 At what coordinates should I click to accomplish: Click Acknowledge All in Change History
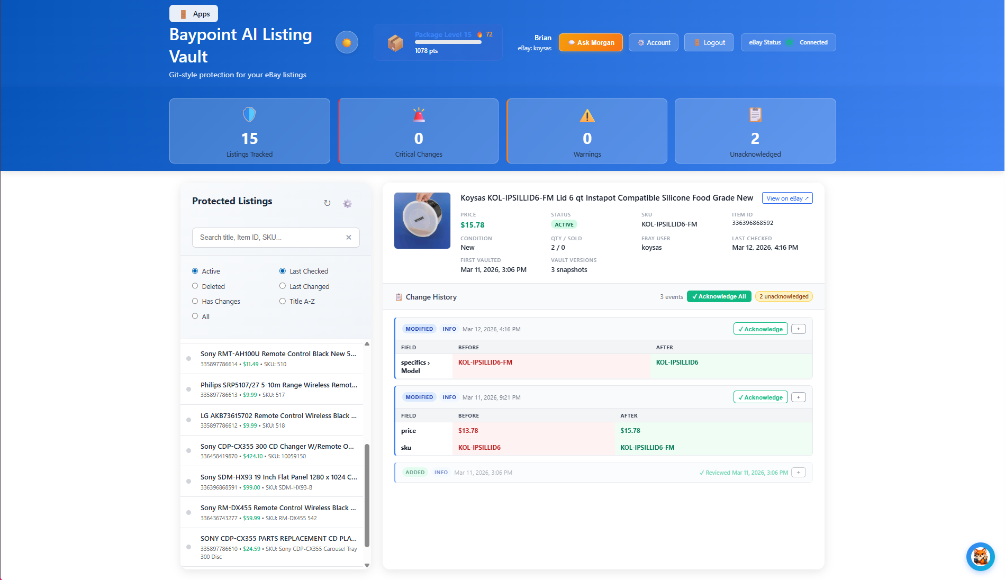(719, 296)
